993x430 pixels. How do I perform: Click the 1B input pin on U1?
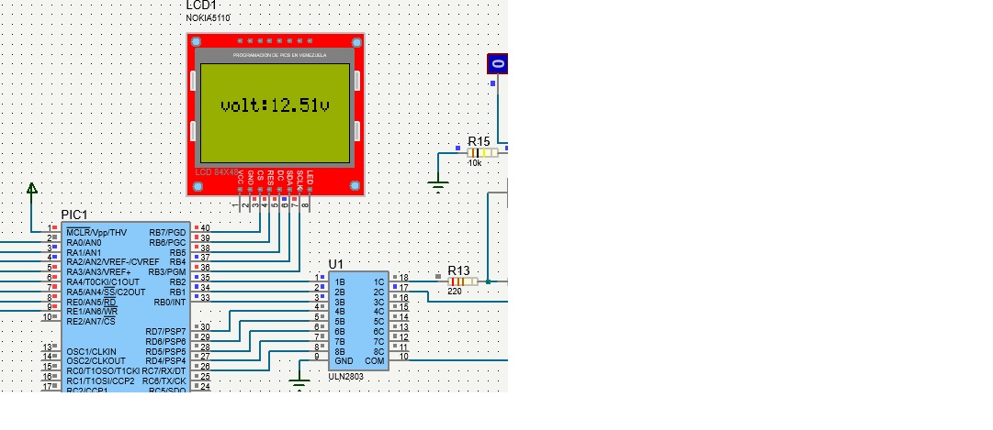(340, 282)
